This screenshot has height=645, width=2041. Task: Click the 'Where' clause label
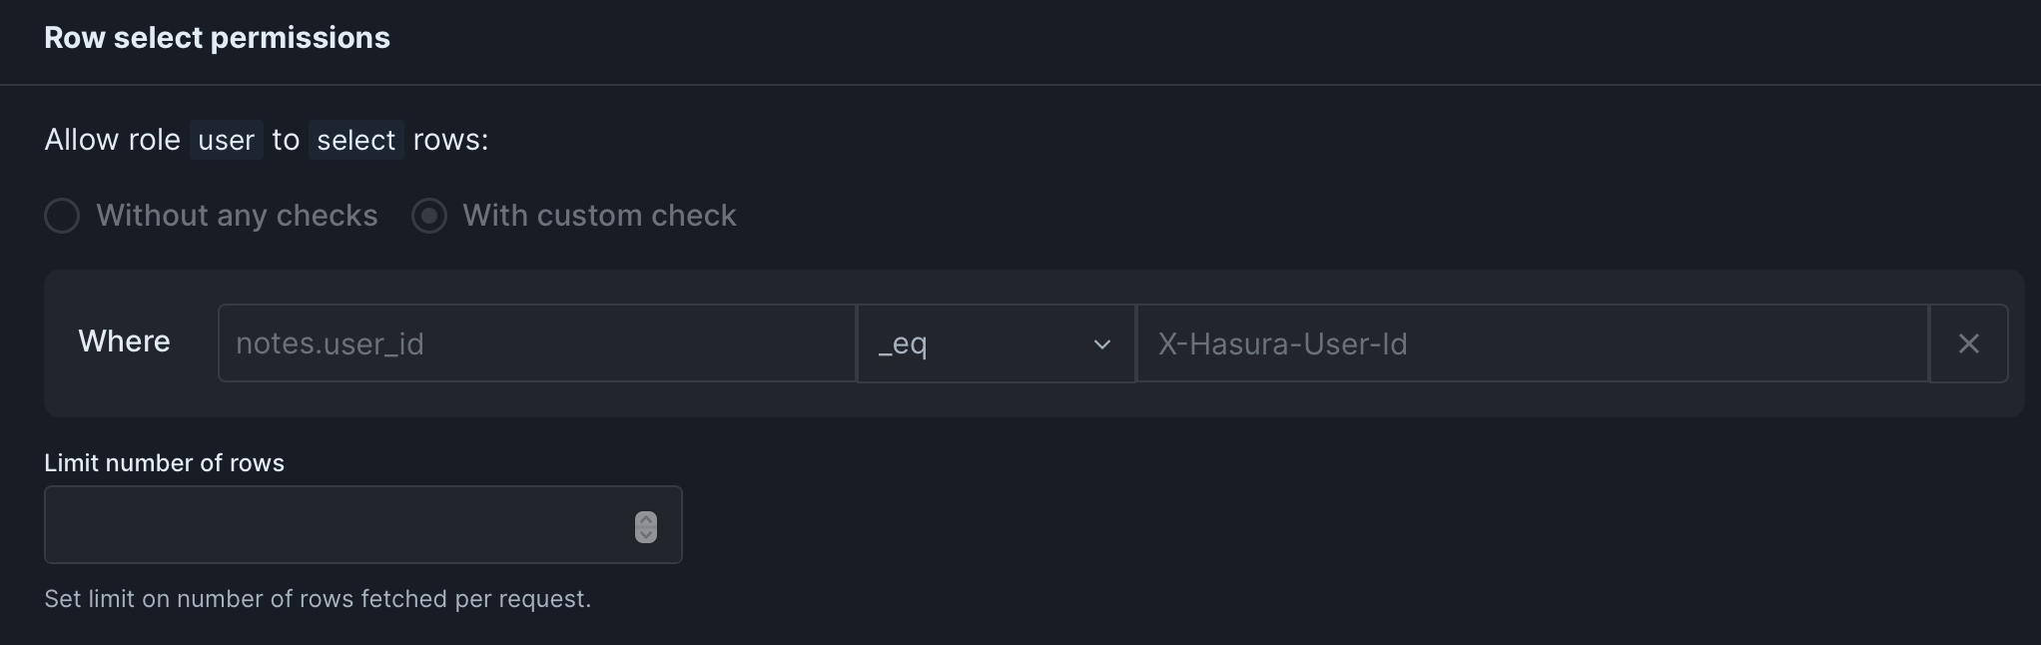point(124,341)
